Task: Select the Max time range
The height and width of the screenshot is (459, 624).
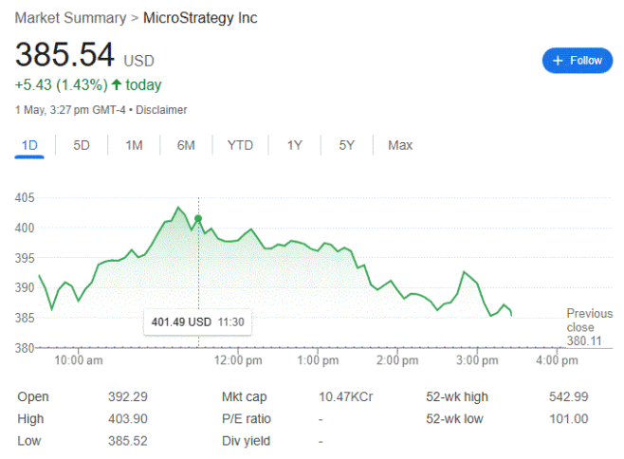Action: tap(400, 145)
